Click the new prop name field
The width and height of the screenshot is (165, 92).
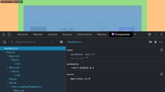tap(76, 58)
